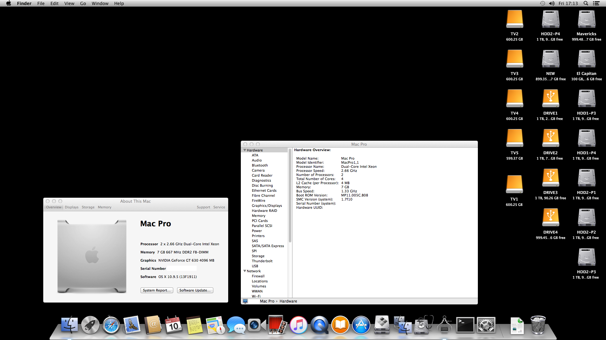The width and height of the screenshot is (606, 340).
Task: Click the System Report button
Action: [x=157, y=290]
